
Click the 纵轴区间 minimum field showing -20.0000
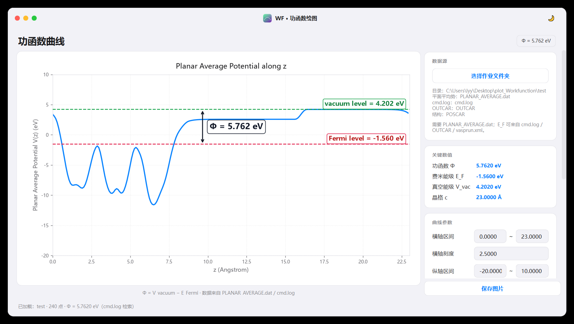(x=490, y=271)
